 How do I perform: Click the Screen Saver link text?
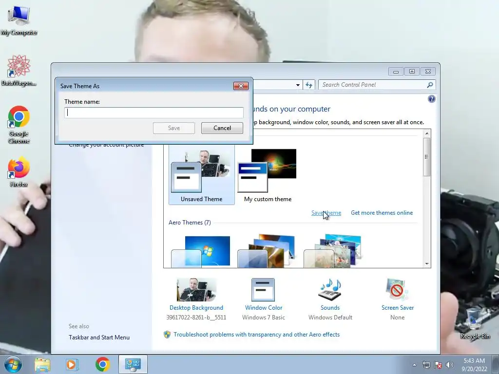[398, 308]
